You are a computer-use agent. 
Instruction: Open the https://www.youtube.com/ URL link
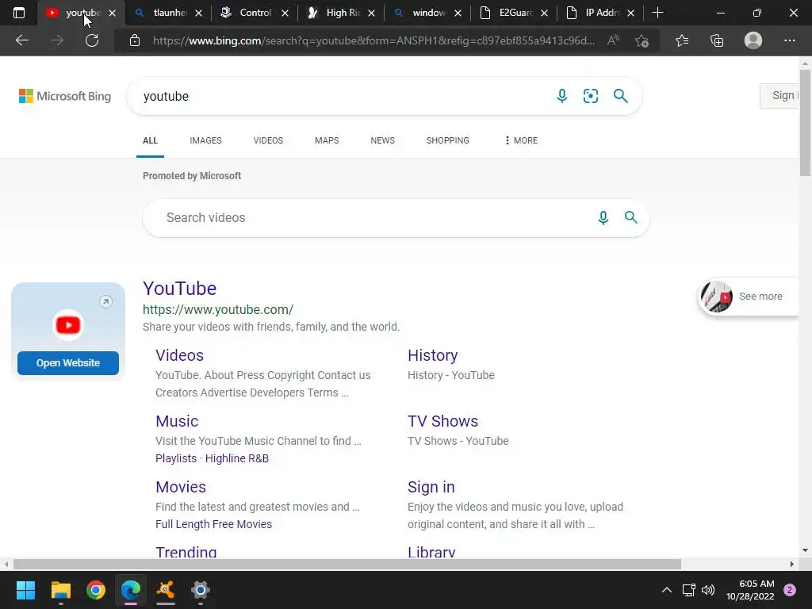218,310
